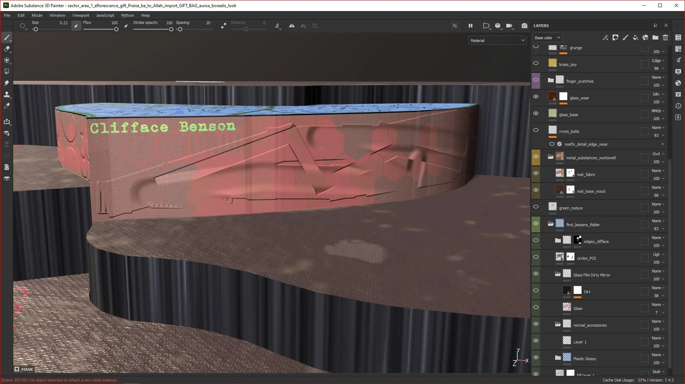The image size is (685, 384).
Task: Hide the glass_wear layer
Action: 536,97
